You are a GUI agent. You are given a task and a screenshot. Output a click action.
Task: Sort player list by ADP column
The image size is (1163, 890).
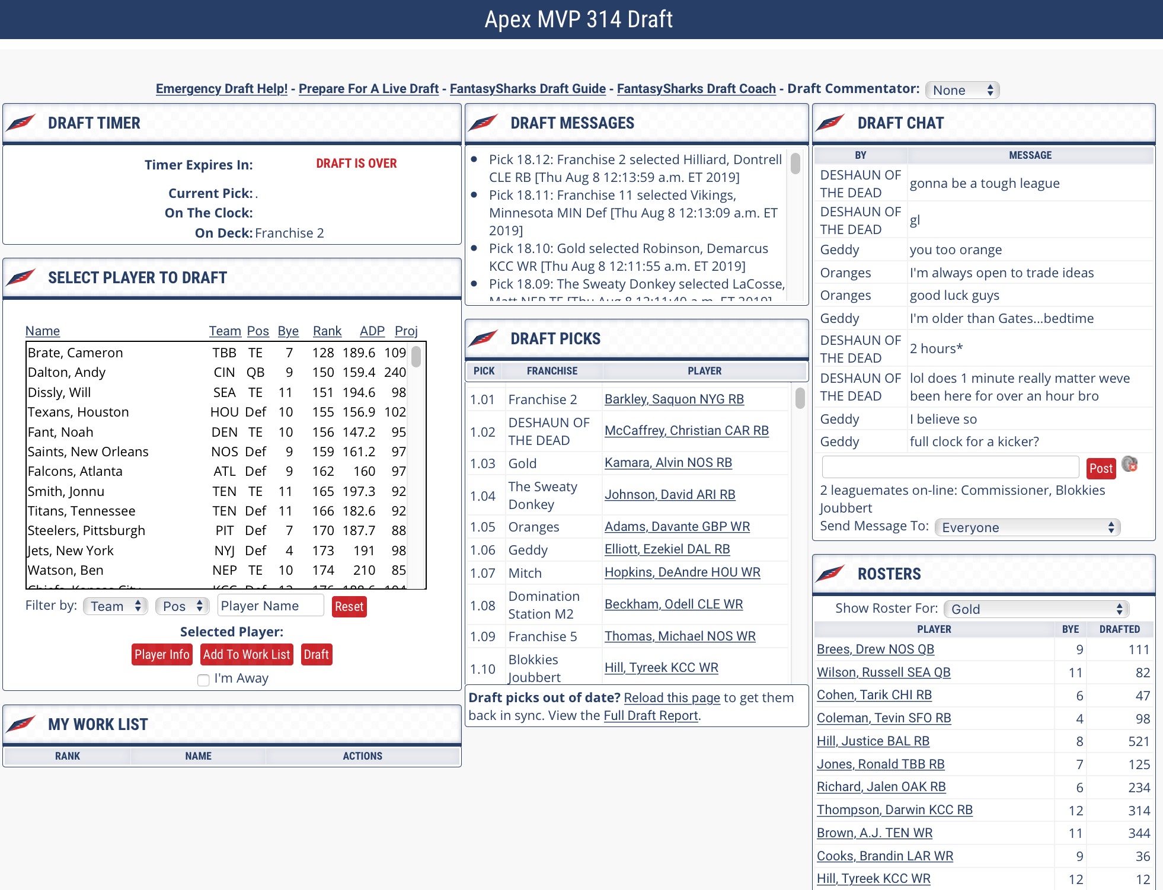[372, 331]
